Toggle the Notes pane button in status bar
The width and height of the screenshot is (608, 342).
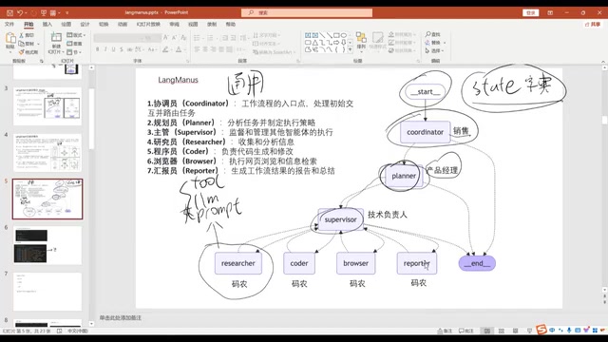pyautogui.click(x=445, y=331)
